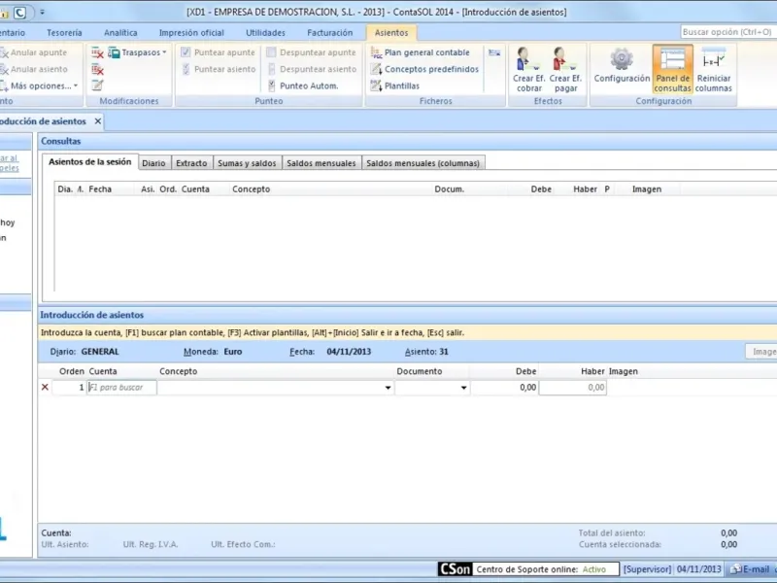Toggle Punteo Autom. option
777x583 pixels.
point(303,86)
